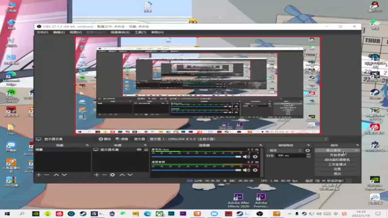Open 桌面音频 audio settings gear

click(255, 170)
